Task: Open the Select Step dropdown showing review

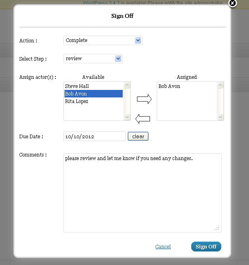Action: pyautogui.click(x=93, y=59)
